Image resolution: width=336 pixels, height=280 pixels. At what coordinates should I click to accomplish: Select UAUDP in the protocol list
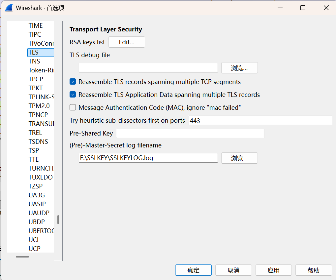click(x=39, y=213)
